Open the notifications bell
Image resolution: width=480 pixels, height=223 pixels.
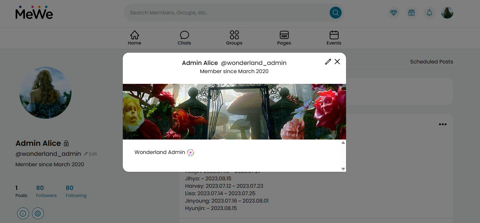pyautogui.click(x=429, y=13)
